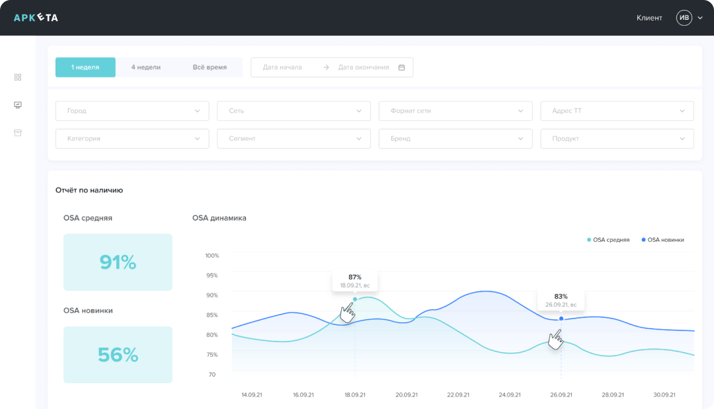Click the calendar icon in date range field
The image size is (714, 409).
(401, 67)
